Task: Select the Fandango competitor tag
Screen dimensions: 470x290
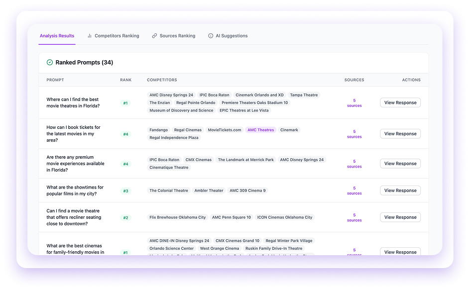Action: [158, 130]
